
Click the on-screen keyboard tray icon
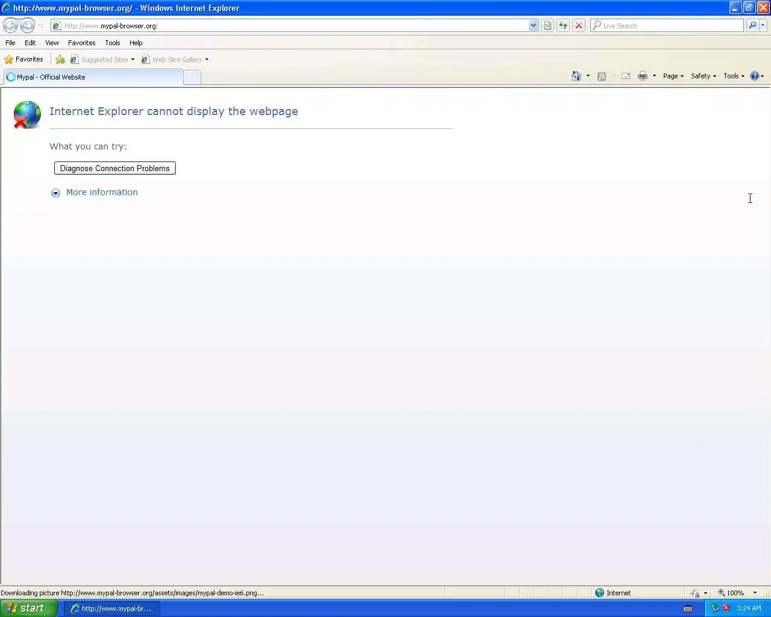[x=688, y=609]
